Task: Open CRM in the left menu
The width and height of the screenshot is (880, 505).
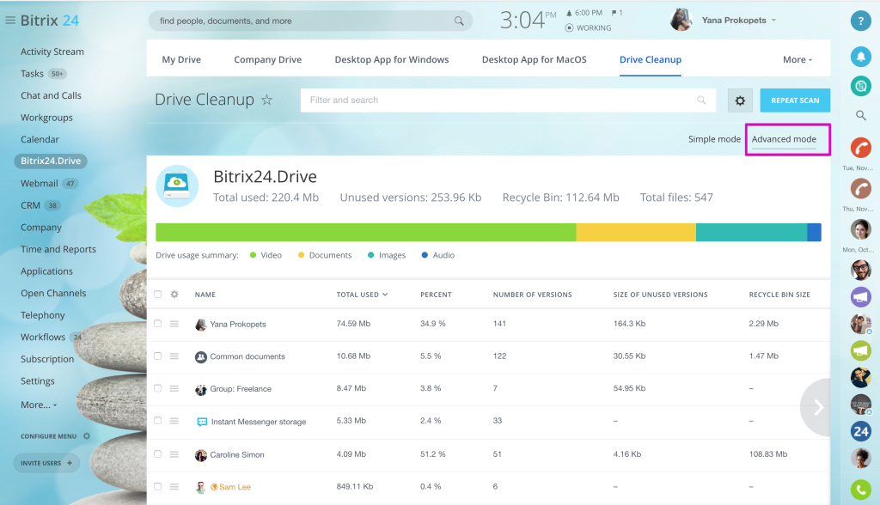Action: coord(30,205)
